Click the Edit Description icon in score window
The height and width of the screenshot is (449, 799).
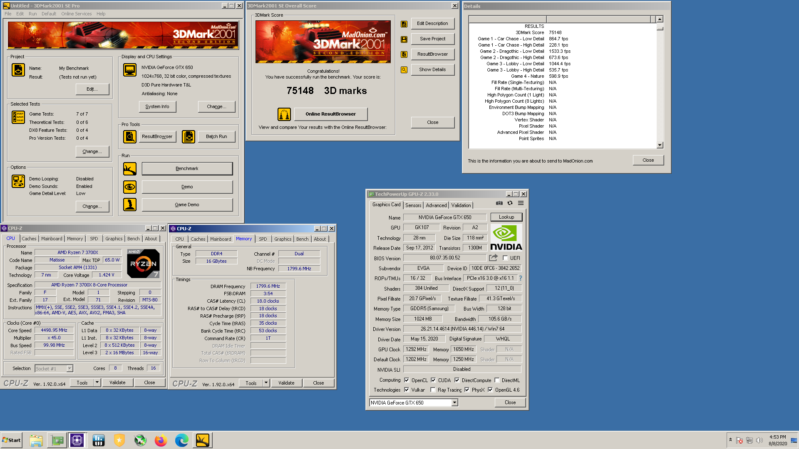(404, 24)
